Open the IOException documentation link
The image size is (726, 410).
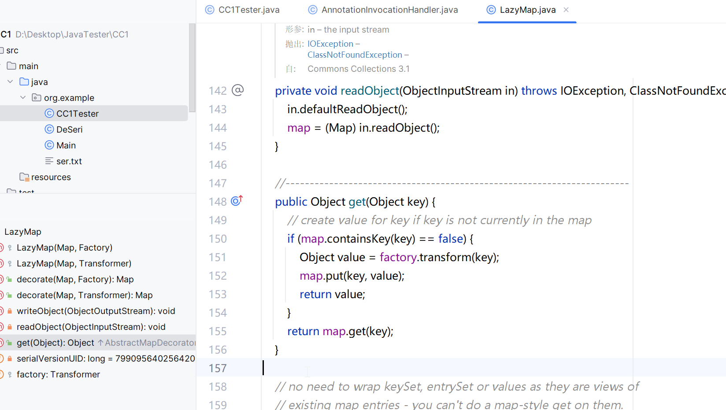click(330, 44)
